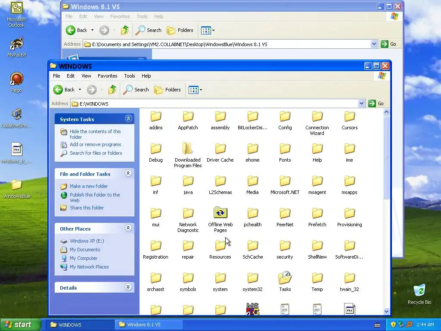441x331 pixels.
Task: Click Folders in Windows 8.1 VS toolbar
Action: tap(180, 31)
